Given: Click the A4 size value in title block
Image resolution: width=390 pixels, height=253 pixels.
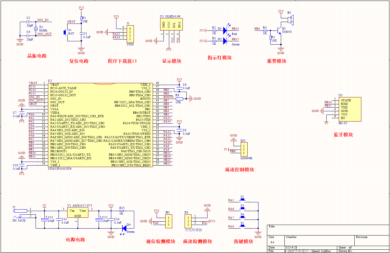Looking at the screenshot, I should [x=272, y=242].
